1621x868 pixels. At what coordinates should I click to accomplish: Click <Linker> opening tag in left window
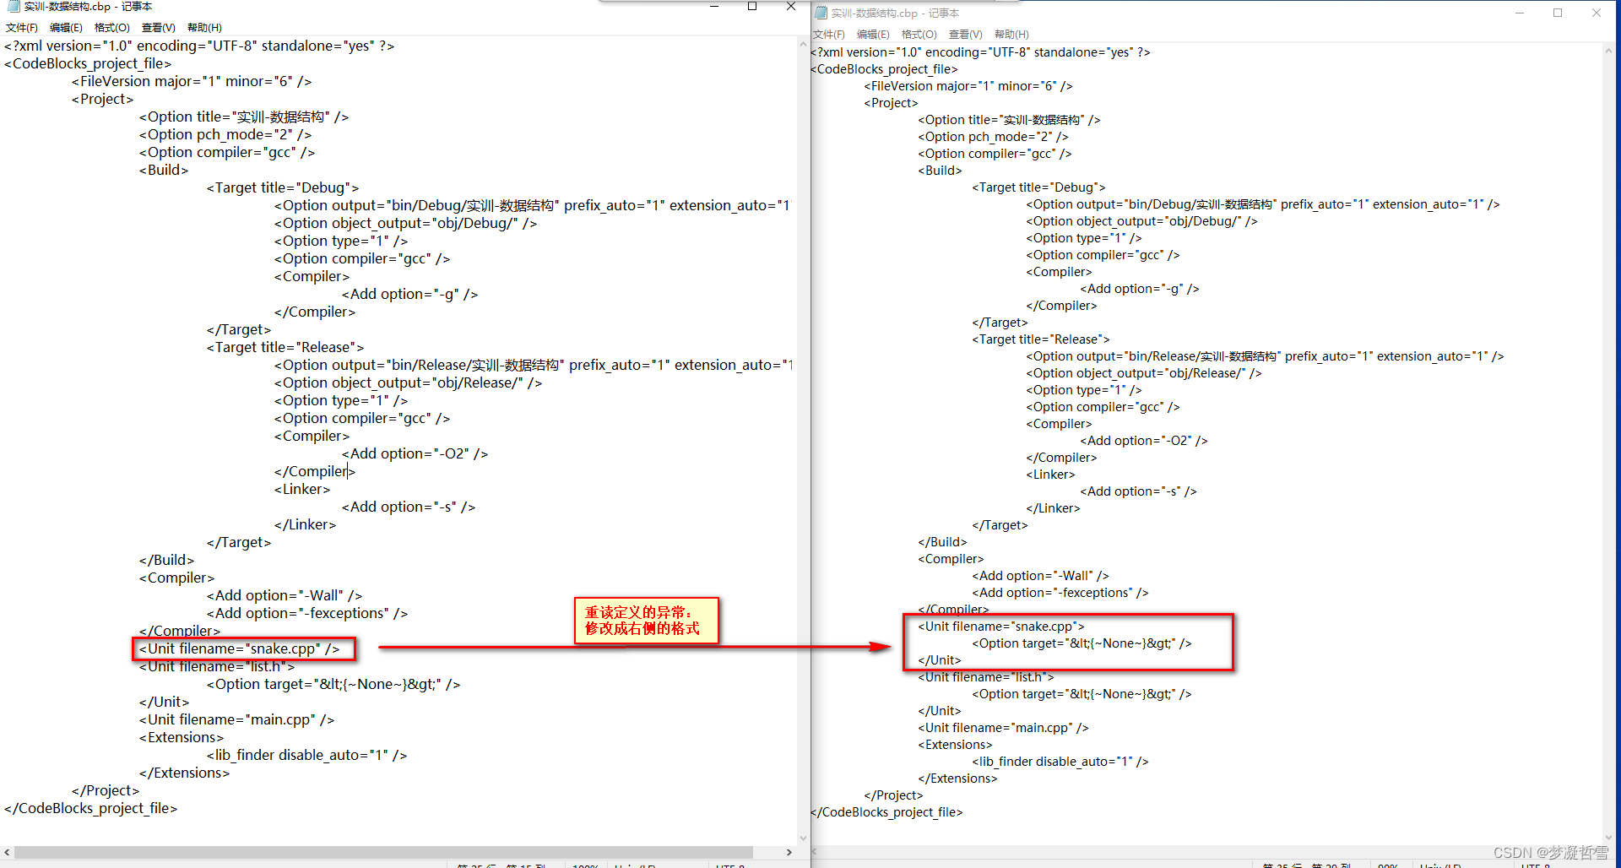[302, 489]
